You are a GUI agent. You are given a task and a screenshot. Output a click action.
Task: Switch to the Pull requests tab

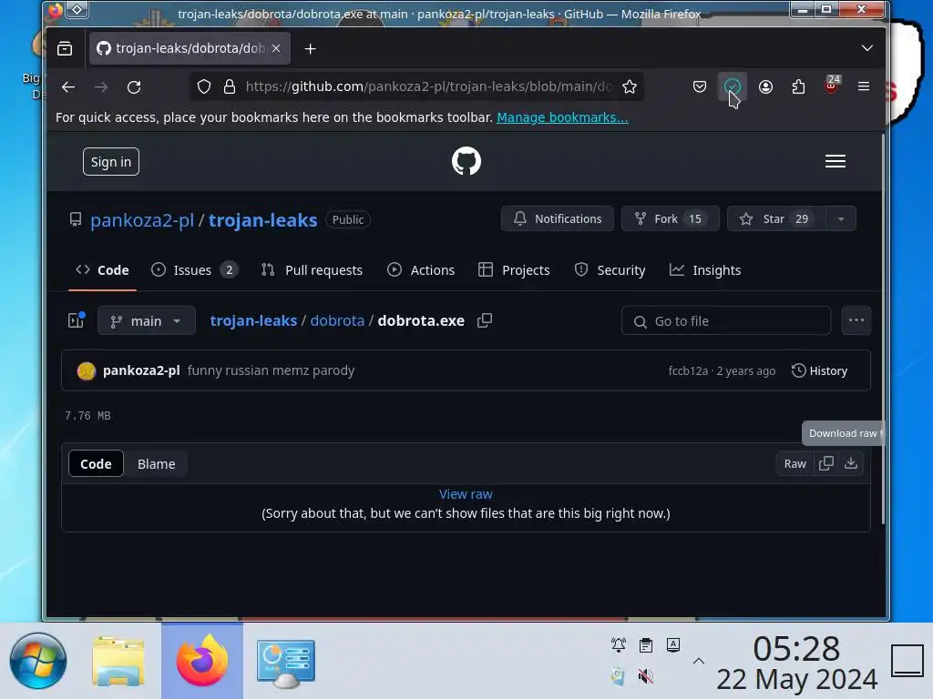[x=312, y=269]
